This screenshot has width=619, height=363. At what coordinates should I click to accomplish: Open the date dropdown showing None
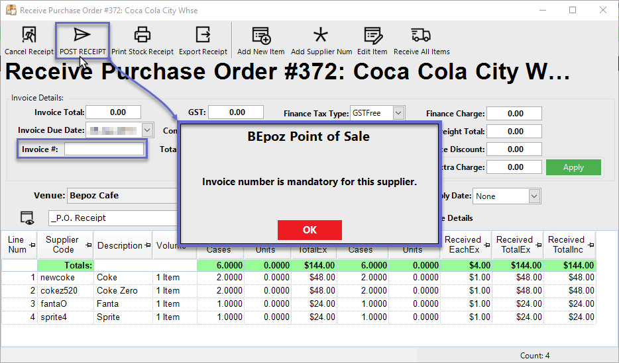(x=534, y=196)
